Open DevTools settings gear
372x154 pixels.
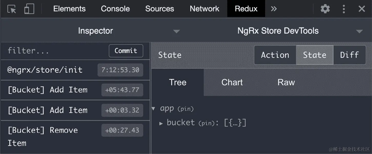(325, 8)
